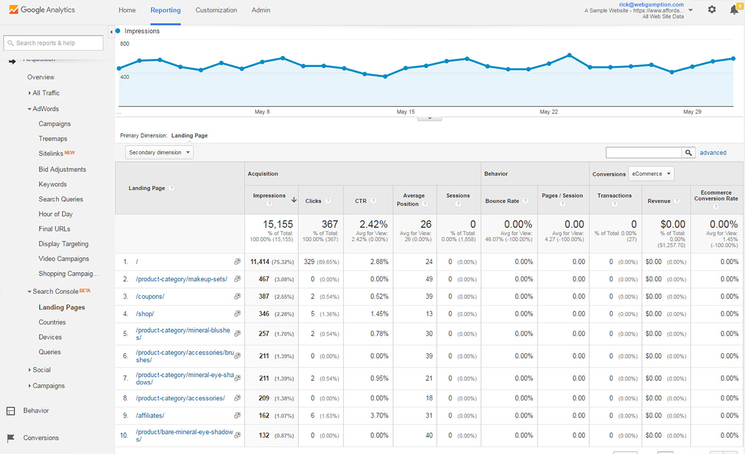The height and width of the screenshot is (454, 745).
Task: Click the advanced filter link
Action: pos(713,153)
